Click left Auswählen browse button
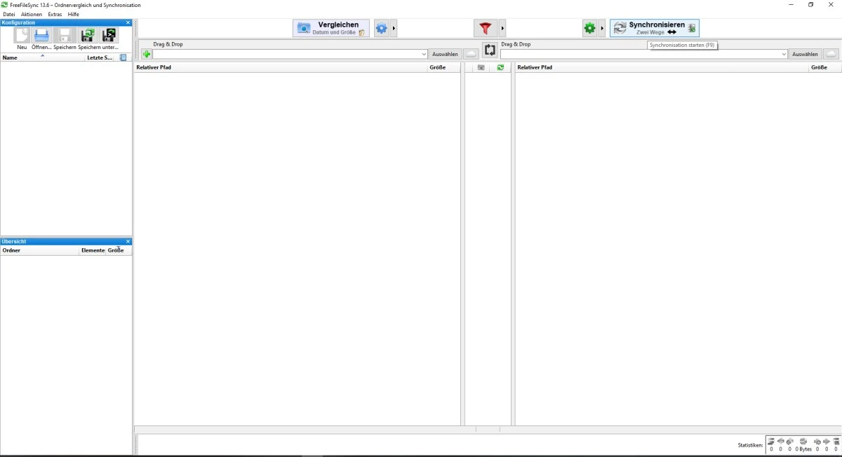Image resolution: width=842 pixels, height=457 pixels. [445, 54]
